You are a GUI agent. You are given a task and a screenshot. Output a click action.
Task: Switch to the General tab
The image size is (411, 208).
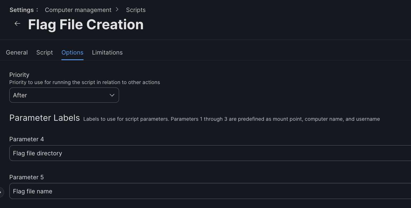click(17, 52)
